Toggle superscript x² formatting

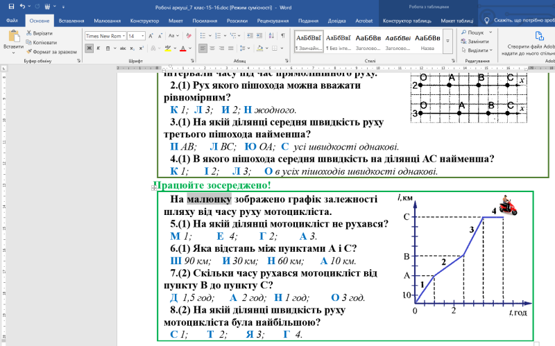point(142,48)
